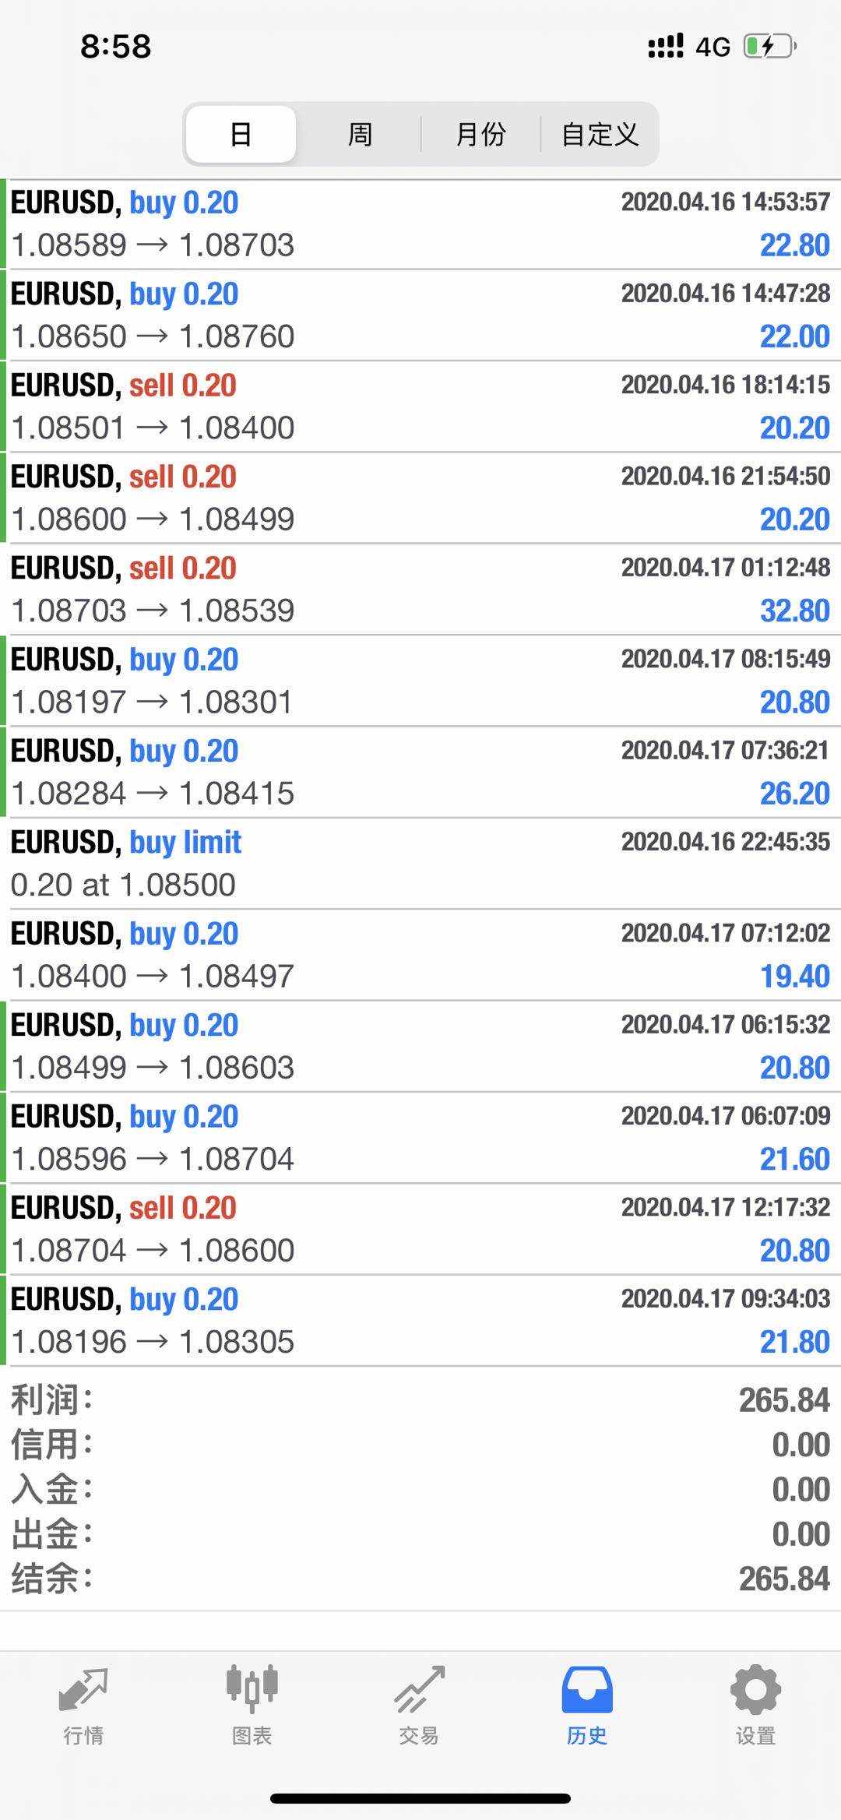Tap the 利润 profit total 265.84
This screenshot has width=841, height=1820.
783,1400
